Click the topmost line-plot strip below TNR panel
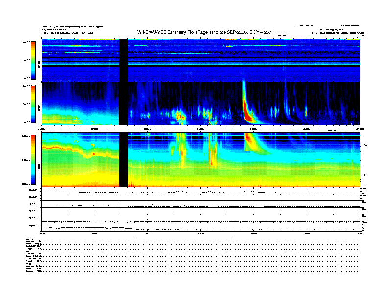This screenshot has height=300, width=388. click(x=201, y=191)
